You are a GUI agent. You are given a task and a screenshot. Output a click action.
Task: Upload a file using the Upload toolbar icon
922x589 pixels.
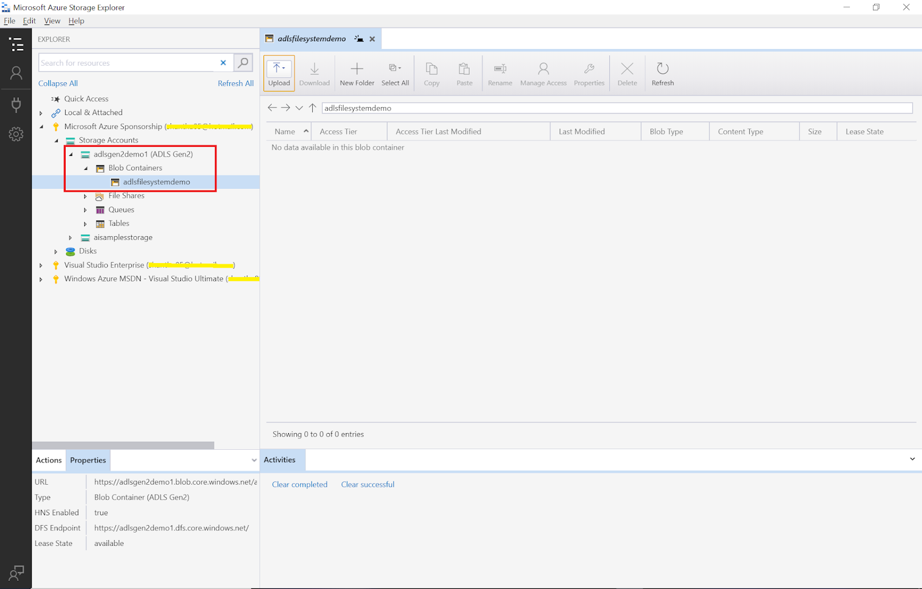[x=278, y=72]
